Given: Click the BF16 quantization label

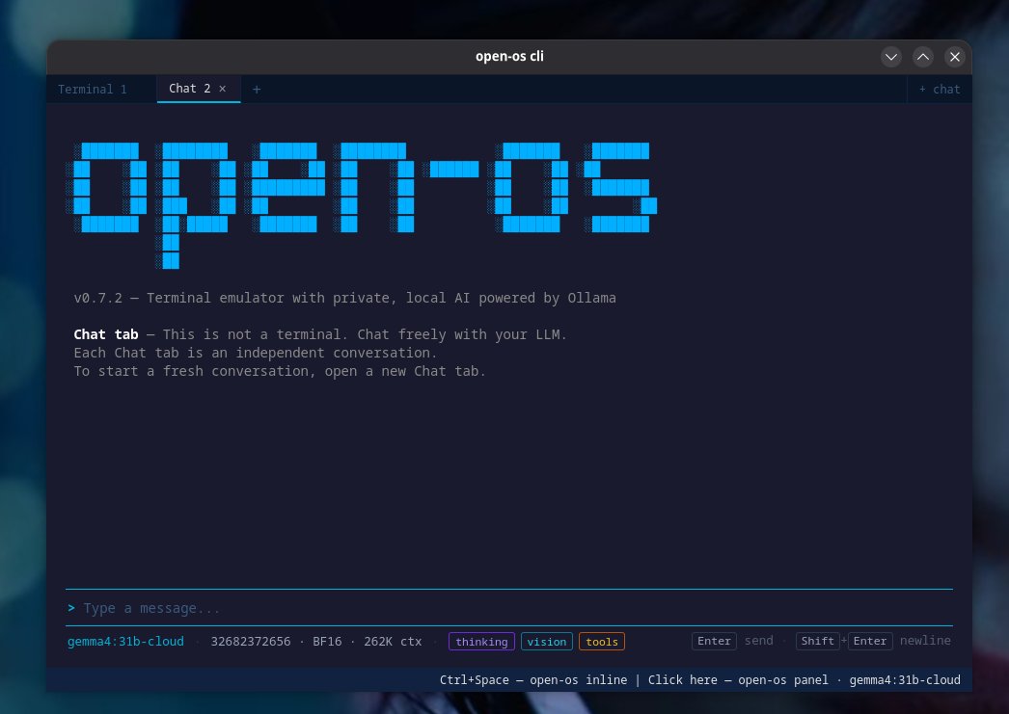Looking at the screenshot, I should click(327, 642).
